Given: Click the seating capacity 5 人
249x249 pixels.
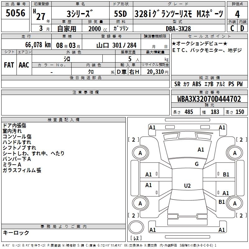Looking at the screenshot, I should point(134,59).
